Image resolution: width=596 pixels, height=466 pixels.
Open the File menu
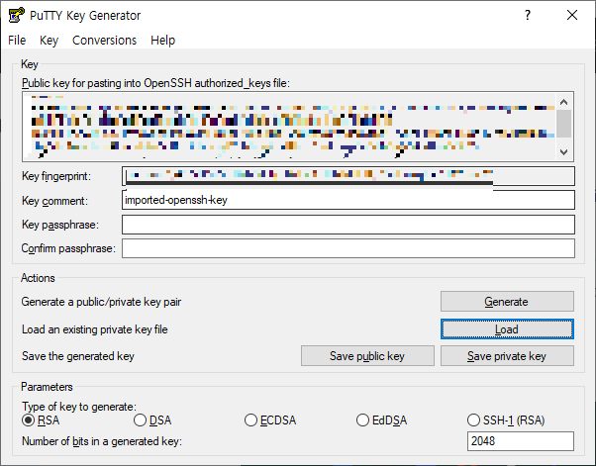(x=17, y=41)
